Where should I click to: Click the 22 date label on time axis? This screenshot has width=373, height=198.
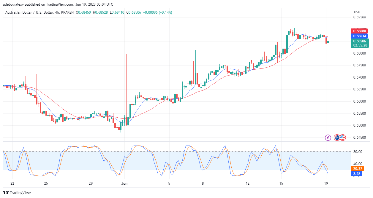[x=12, y=183]
